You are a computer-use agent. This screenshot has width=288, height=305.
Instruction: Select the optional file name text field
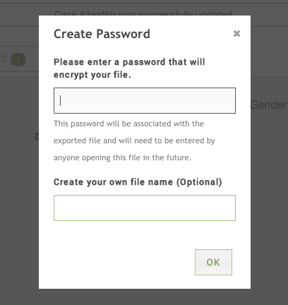(x=145, y=208)
